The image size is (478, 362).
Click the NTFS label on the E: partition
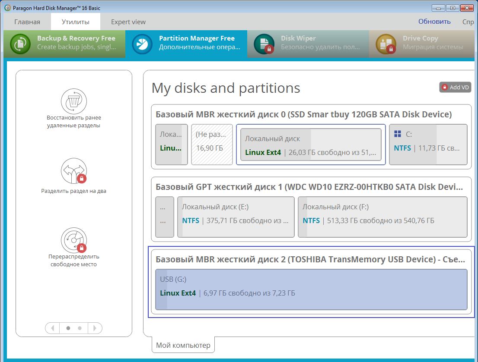click(191, 220)
